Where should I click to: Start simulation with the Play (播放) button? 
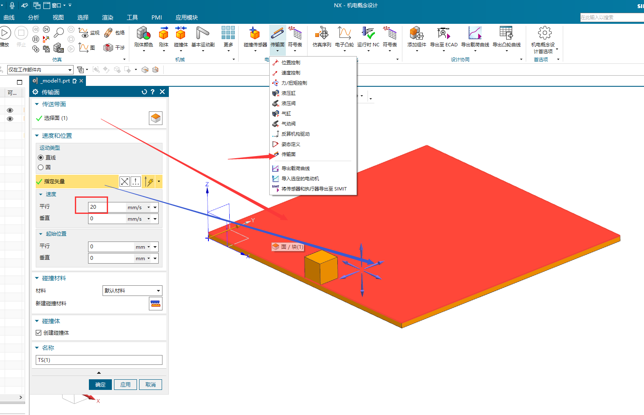5,33
